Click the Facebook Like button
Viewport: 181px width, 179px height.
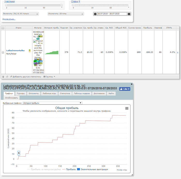click(125, 89)
